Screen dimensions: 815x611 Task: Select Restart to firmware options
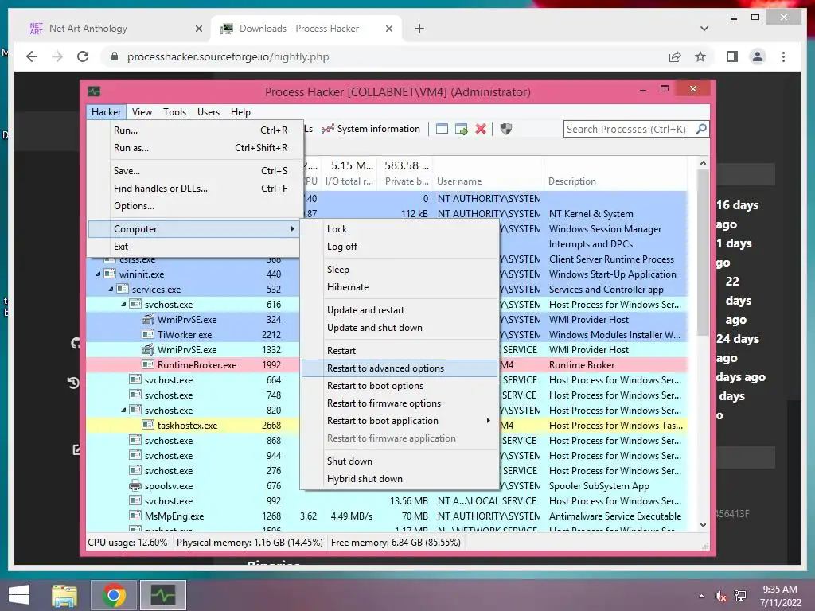tap(400, 403)
